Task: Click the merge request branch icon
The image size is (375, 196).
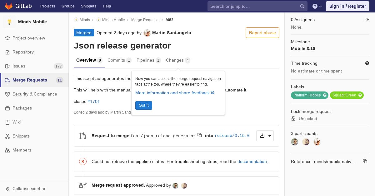Action: (x=82, y=136)
